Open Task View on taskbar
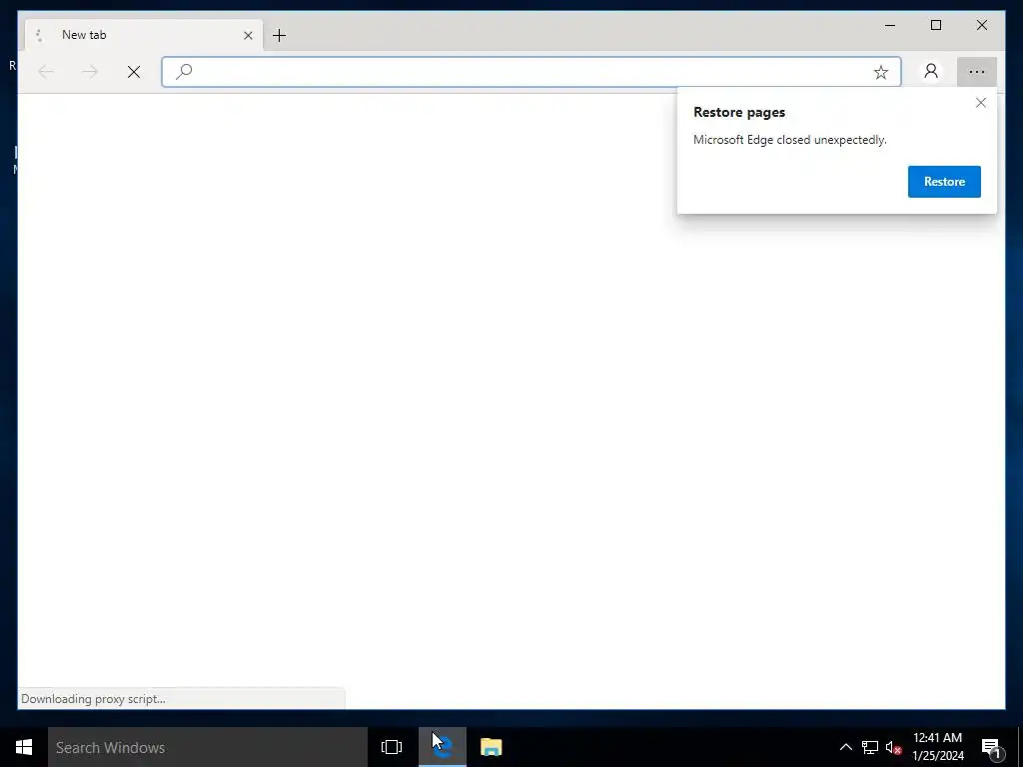Image resolution: width=1023 pixels, height=767 pixels. click(392, 747)
